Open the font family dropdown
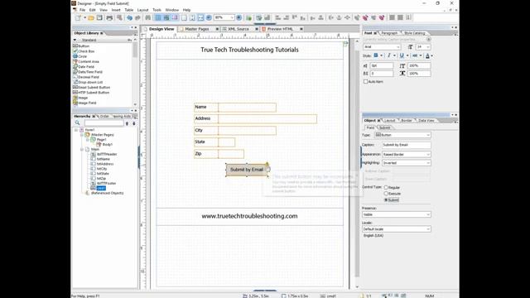530x298 pixels. pyautogui.click(x=398, y=47)
